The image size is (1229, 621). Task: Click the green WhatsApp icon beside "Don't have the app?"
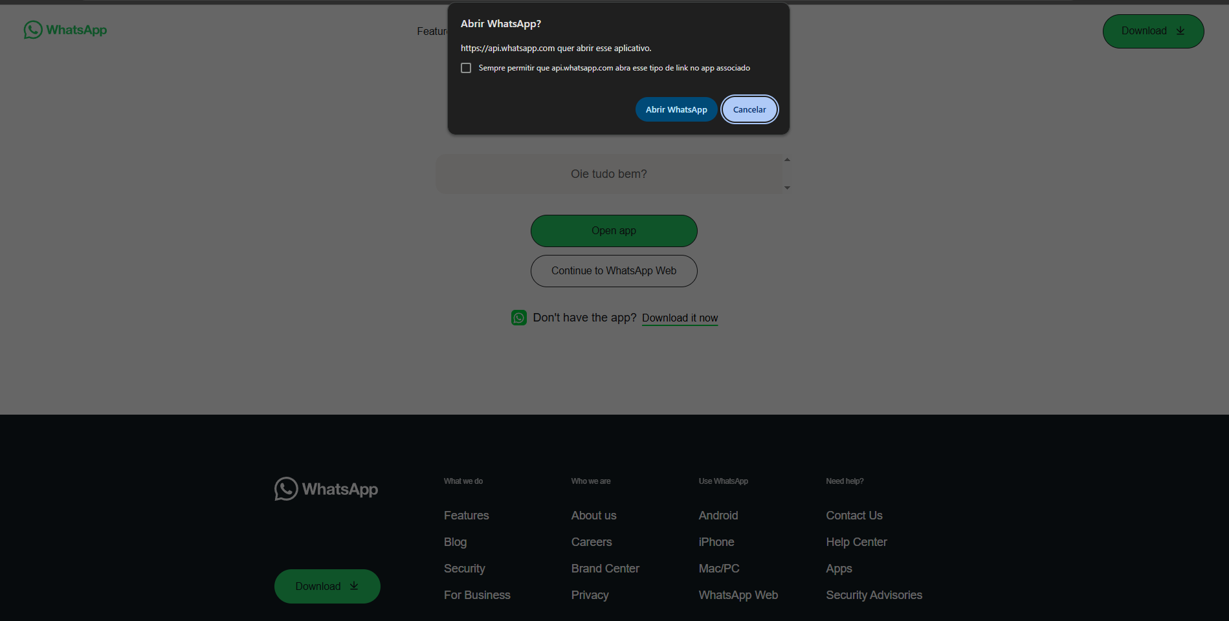(x=519, y=318)
